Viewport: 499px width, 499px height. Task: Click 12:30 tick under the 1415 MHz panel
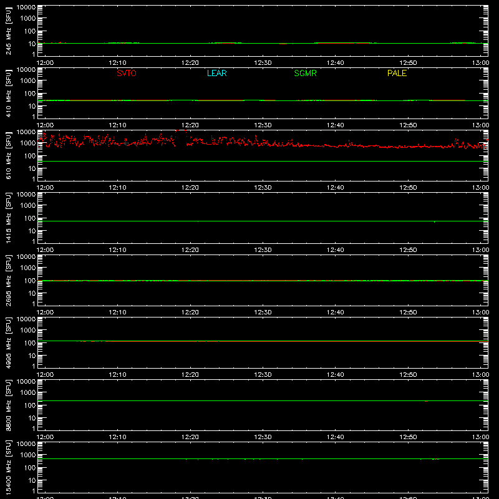click(263, 250)
